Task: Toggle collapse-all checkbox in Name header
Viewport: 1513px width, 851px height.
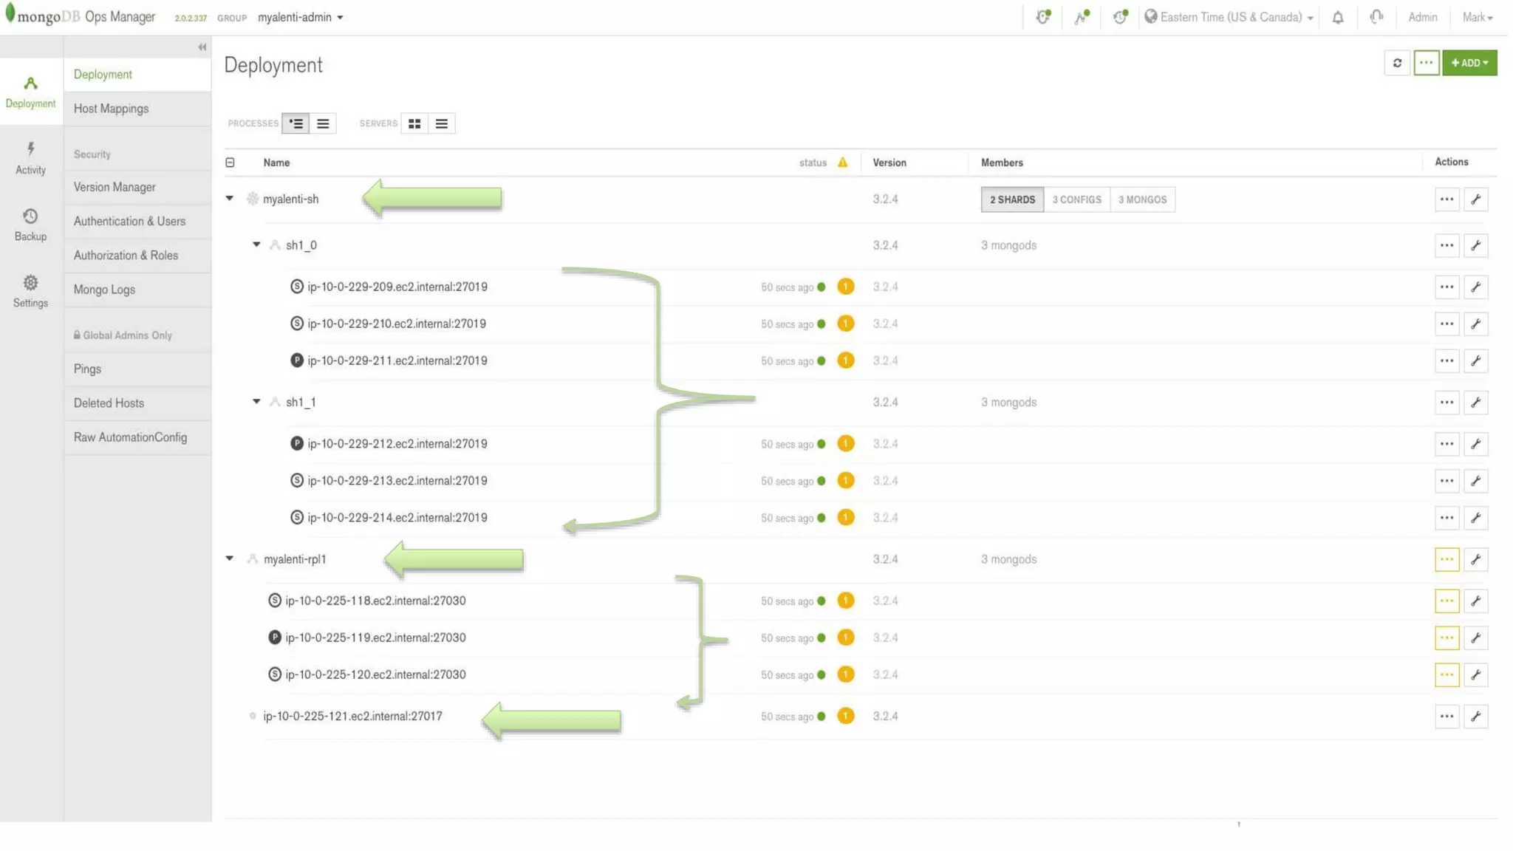Action: (x=230, y=163)
